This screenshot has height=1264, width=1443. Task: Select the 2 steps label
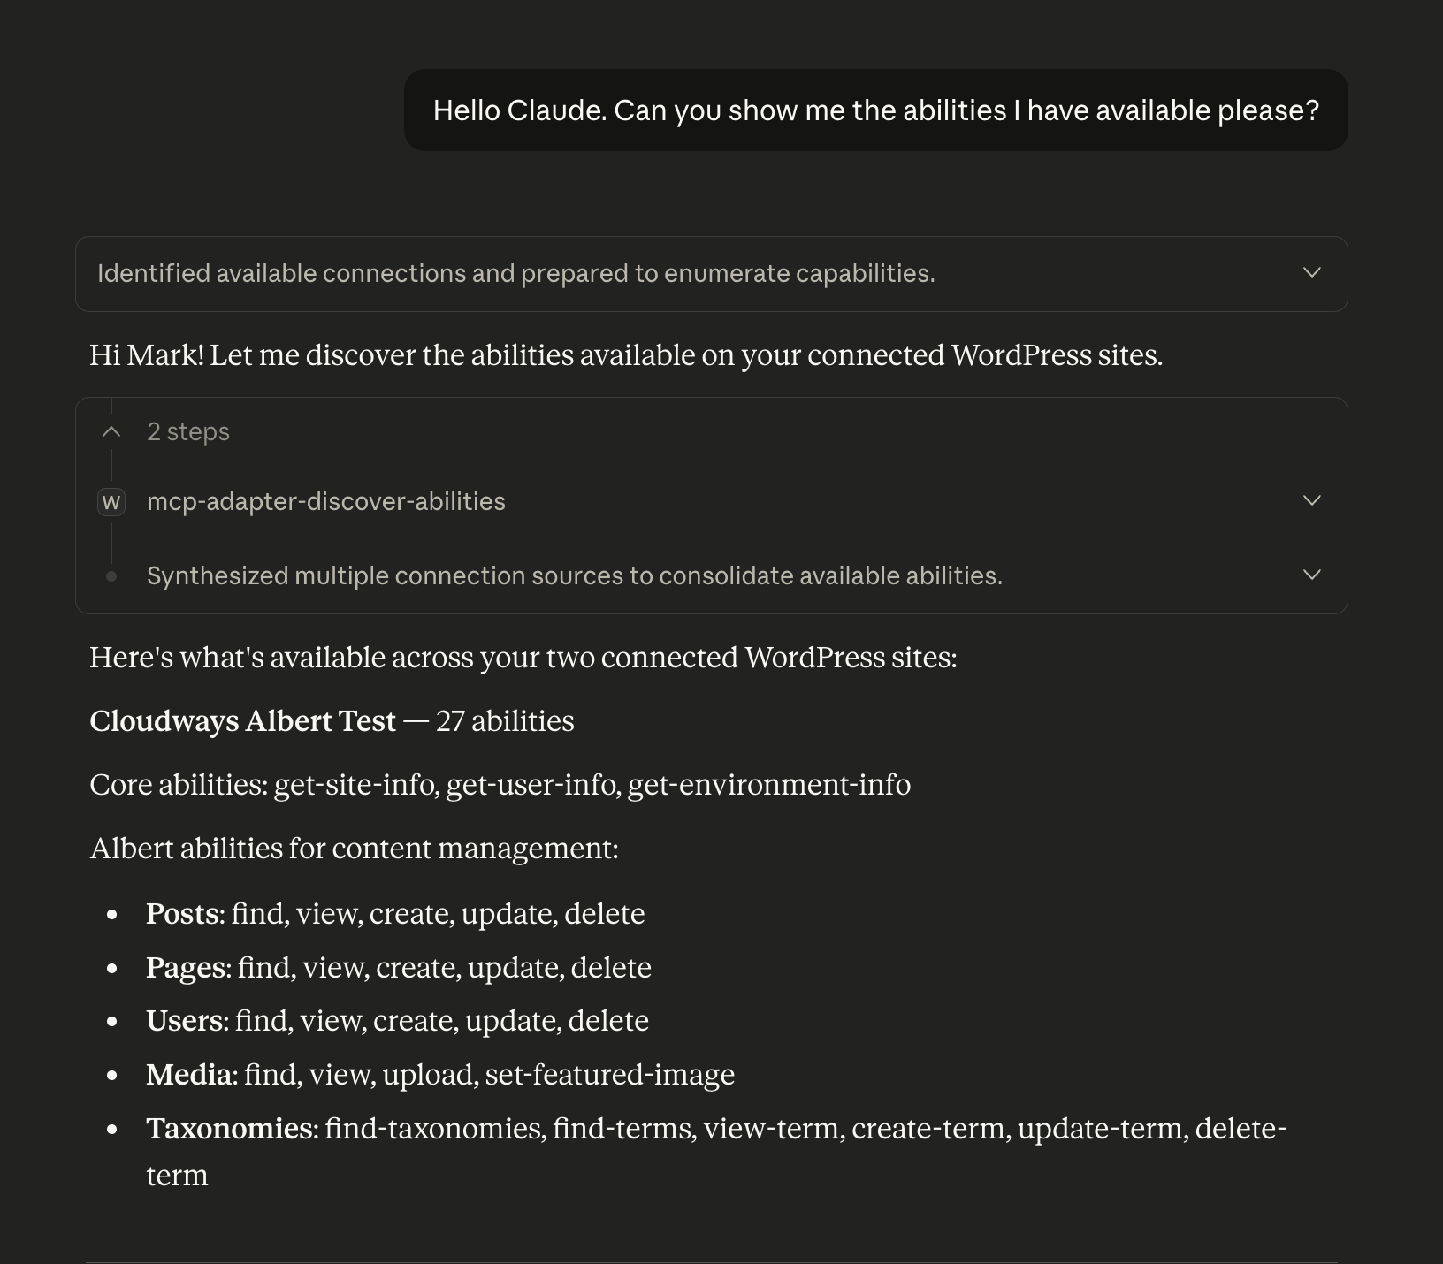tap(187, 431)
